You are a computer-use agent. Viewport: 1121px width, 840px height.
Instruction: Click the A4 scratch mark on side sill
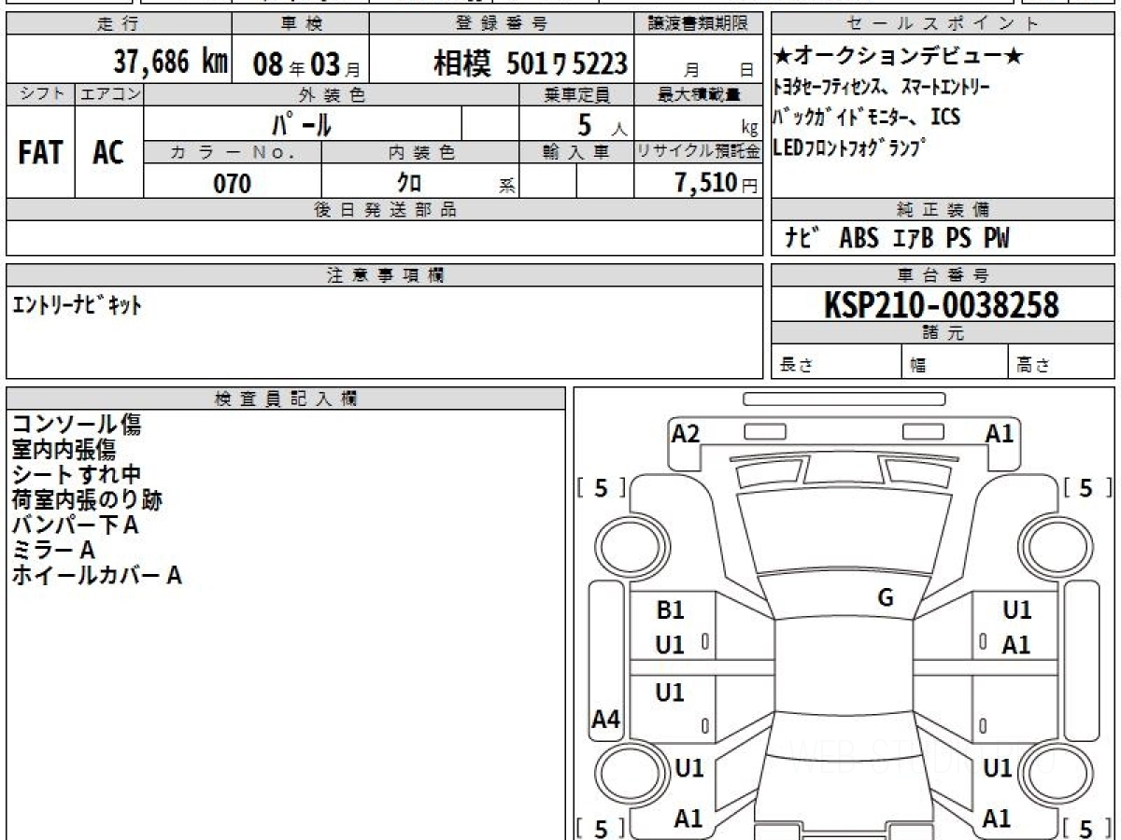[x=606, y=719]
